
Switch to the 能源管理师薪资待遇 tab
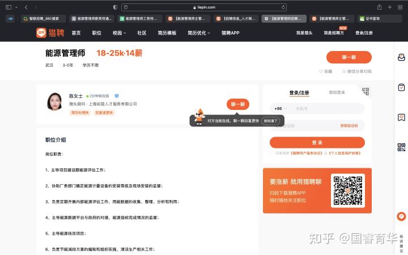[92, 19]
